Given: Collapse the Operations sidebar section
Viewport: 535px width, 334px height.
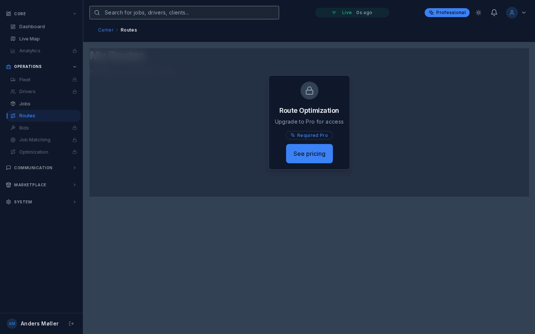Looking at the screenshot, I should (75, 67).
